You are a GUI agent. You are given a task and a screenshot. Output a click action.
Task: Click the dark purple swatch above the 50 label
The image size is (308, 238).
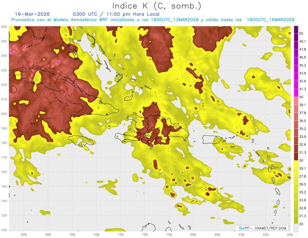pos(296,30)
